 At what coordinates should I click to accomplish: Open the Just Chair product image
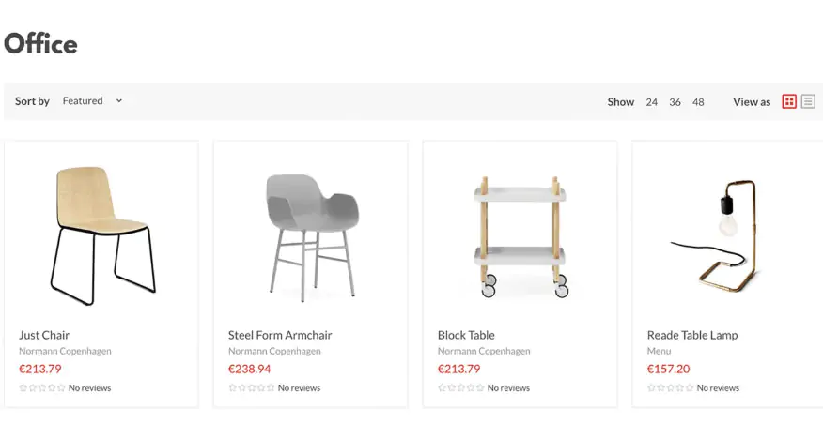tap(101, 234)
